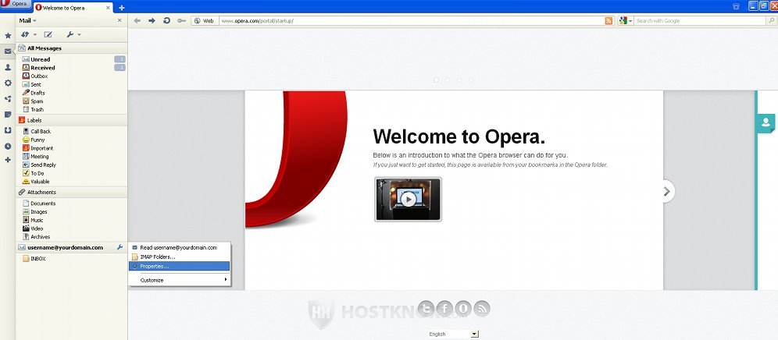Open the Mail envelope panel icon
Viewport: 778px width, 340px height.
coord(8,51)
